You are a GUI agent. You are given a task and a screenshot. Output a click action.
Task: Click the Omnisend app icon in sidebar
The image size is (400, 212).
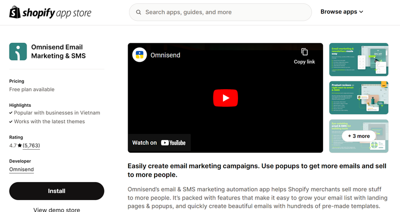18,52
